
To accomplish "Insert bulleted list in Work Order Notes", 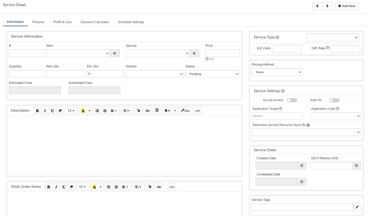I will pos(108,187).
